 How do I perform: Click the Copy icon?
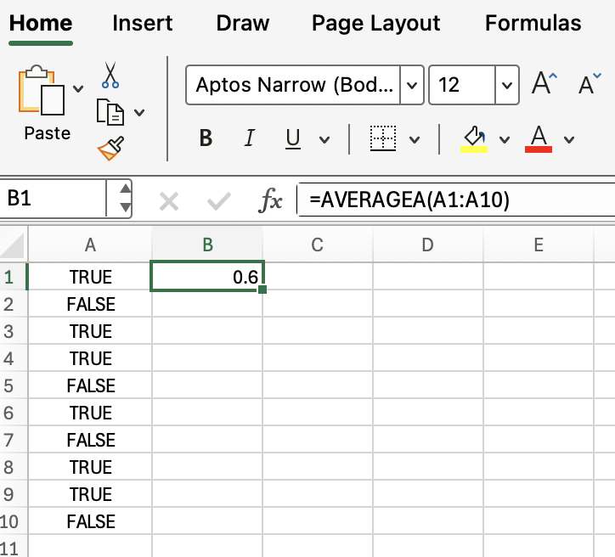click(x=110, y=112)
